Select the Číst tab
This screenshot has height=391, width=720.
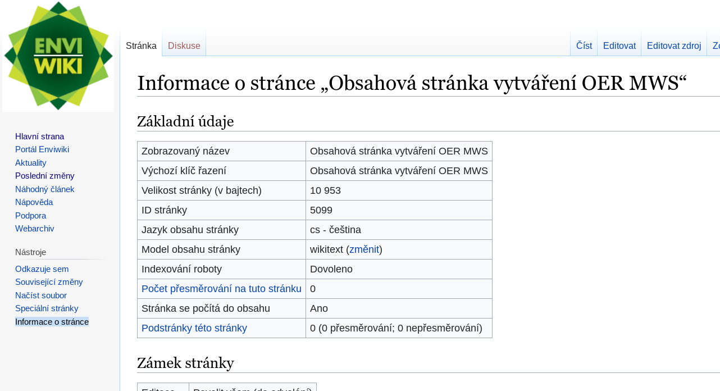(x=584, y=46)
